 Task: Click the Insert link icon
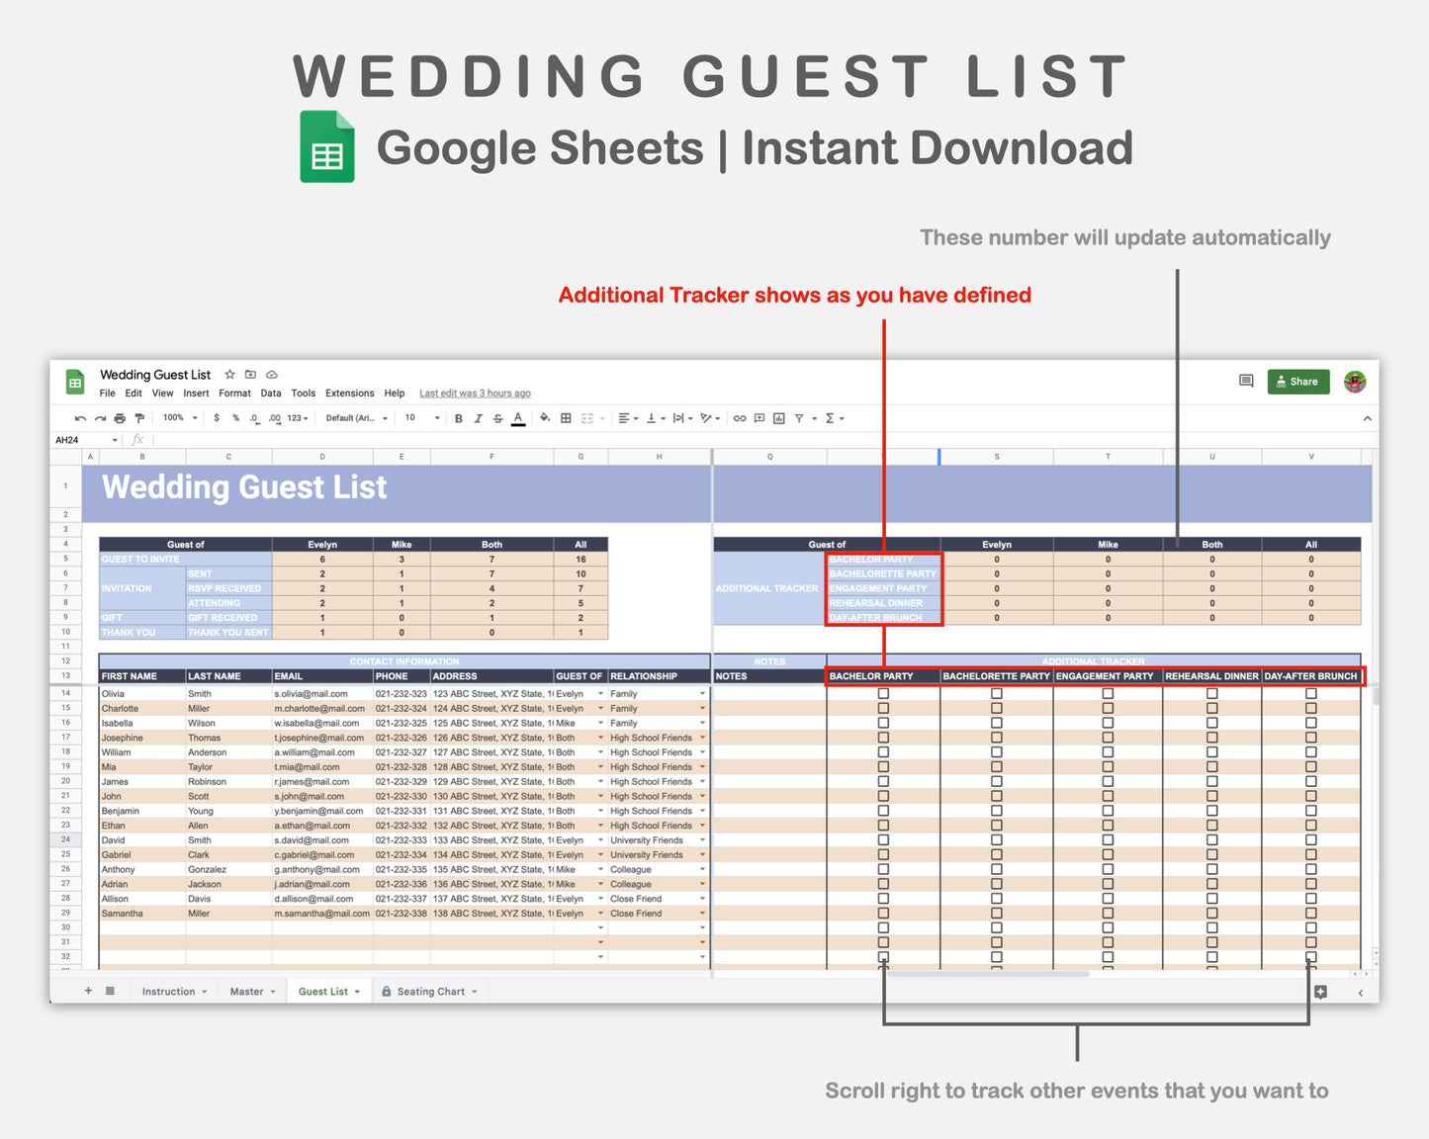(739, 417)
